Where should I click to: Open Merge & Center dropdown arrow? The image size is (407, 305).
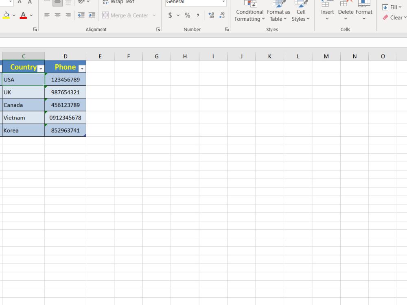(x=154, y=15)
